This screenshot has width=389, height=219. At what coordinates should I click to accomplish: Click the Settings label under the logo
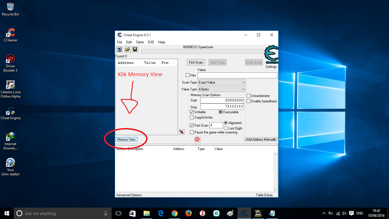point(271,67)
